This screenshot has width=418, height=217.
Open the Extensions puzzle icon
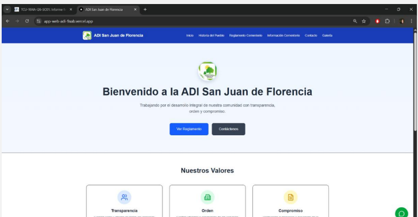coord(388,21)
